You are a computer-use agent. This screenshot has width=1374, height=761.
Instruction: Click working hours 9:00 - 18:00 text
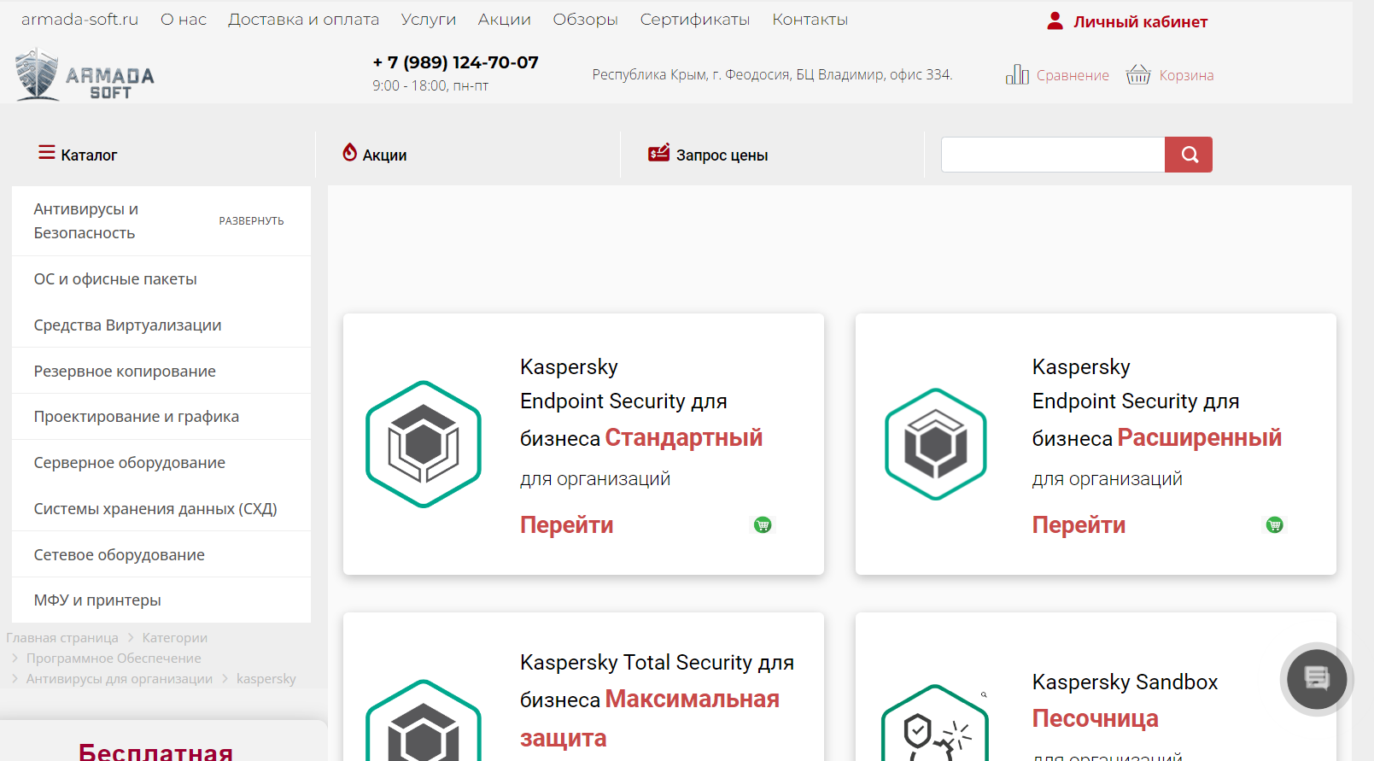tap(430, 86)
